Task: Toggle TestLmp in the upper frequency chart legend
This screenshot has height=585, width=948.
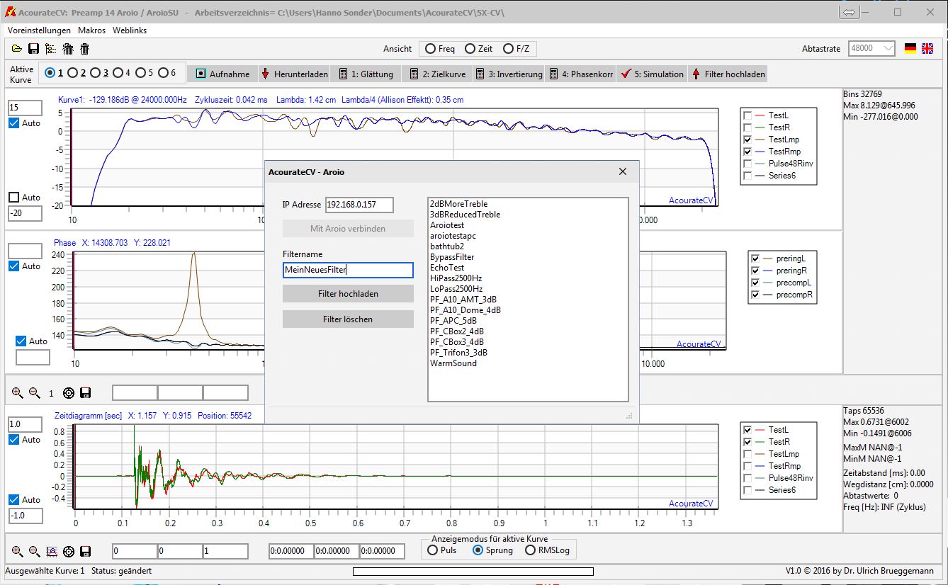Action: point(747,140)
